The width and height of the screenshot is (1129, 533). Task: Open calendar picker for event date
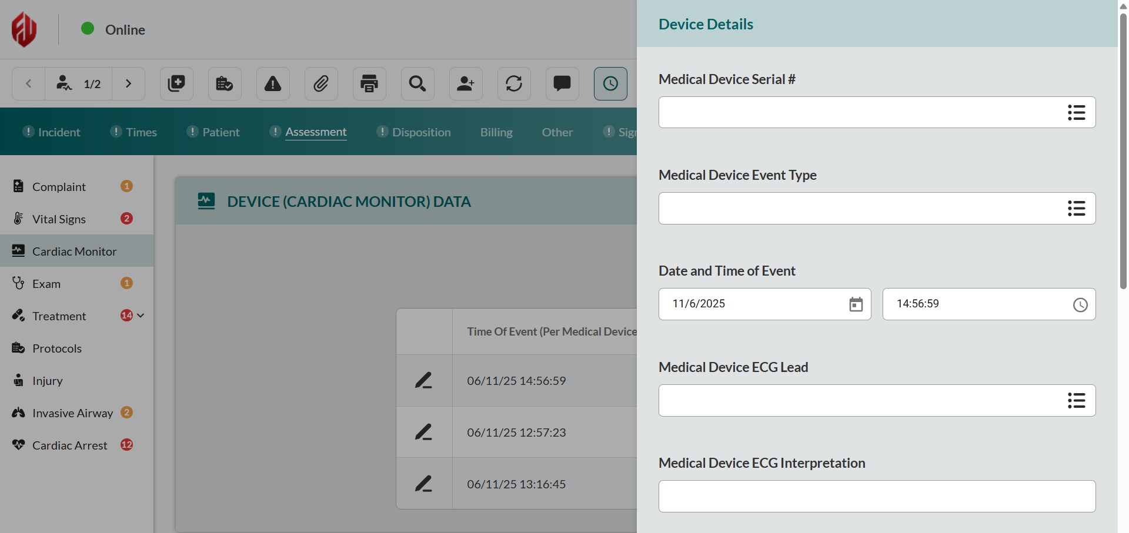coord(856,304)
